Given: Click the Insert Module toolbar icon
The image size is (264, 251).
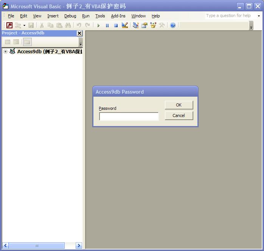Looking at the screenshot, I should tap(18, 25).
